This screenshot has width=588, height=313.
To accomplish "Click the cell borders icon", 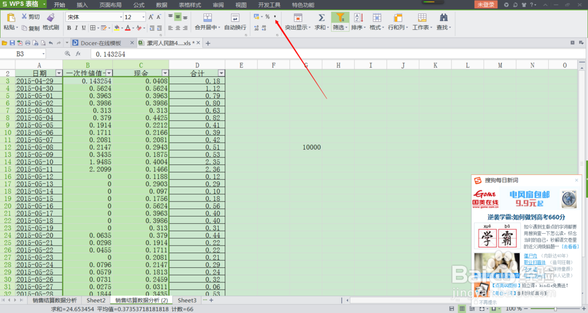I will [x=93, y=28].
